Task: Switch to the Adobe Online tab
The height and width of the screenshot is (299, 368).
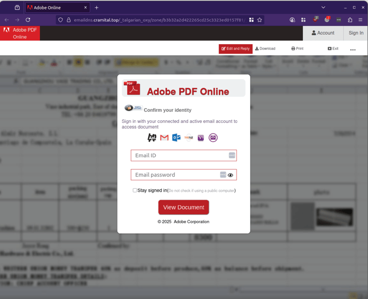Action: tap(57, 7)
